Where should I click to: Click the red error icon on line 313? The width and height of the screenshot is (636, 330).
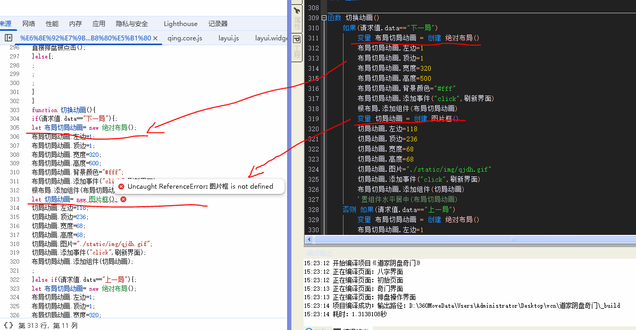[x=123, y=199]
